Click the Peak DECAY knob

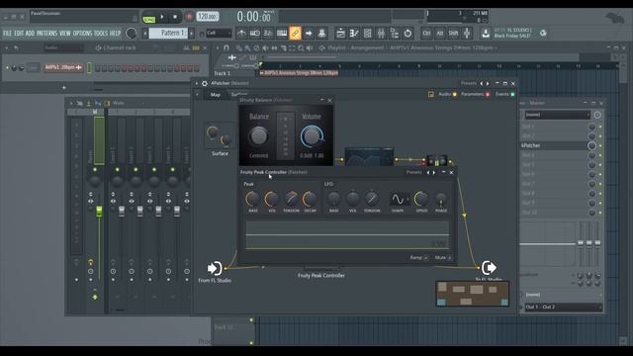pos(310,199)
